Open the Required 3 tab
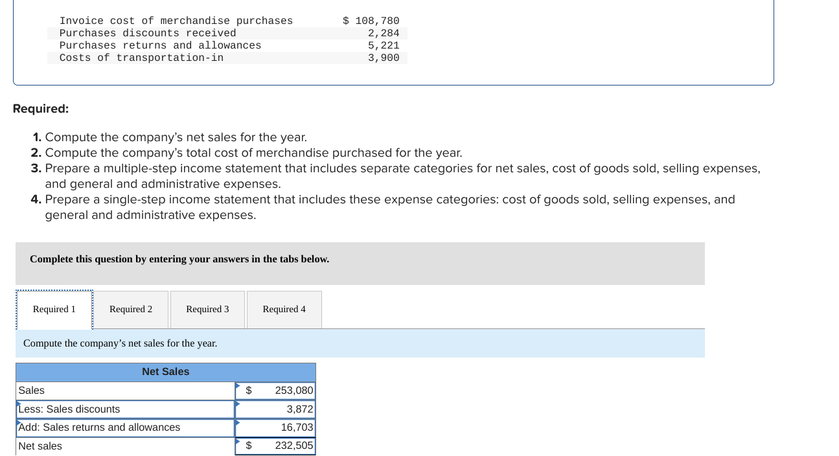The width and height of the screenshot is (839, 456). pyautogui.click(x=207, y=309)
